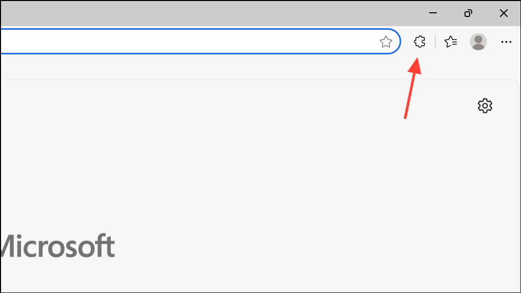521x293 pixels.
Task: Click the empty title bar area
Action: click(x=205, y=13)
